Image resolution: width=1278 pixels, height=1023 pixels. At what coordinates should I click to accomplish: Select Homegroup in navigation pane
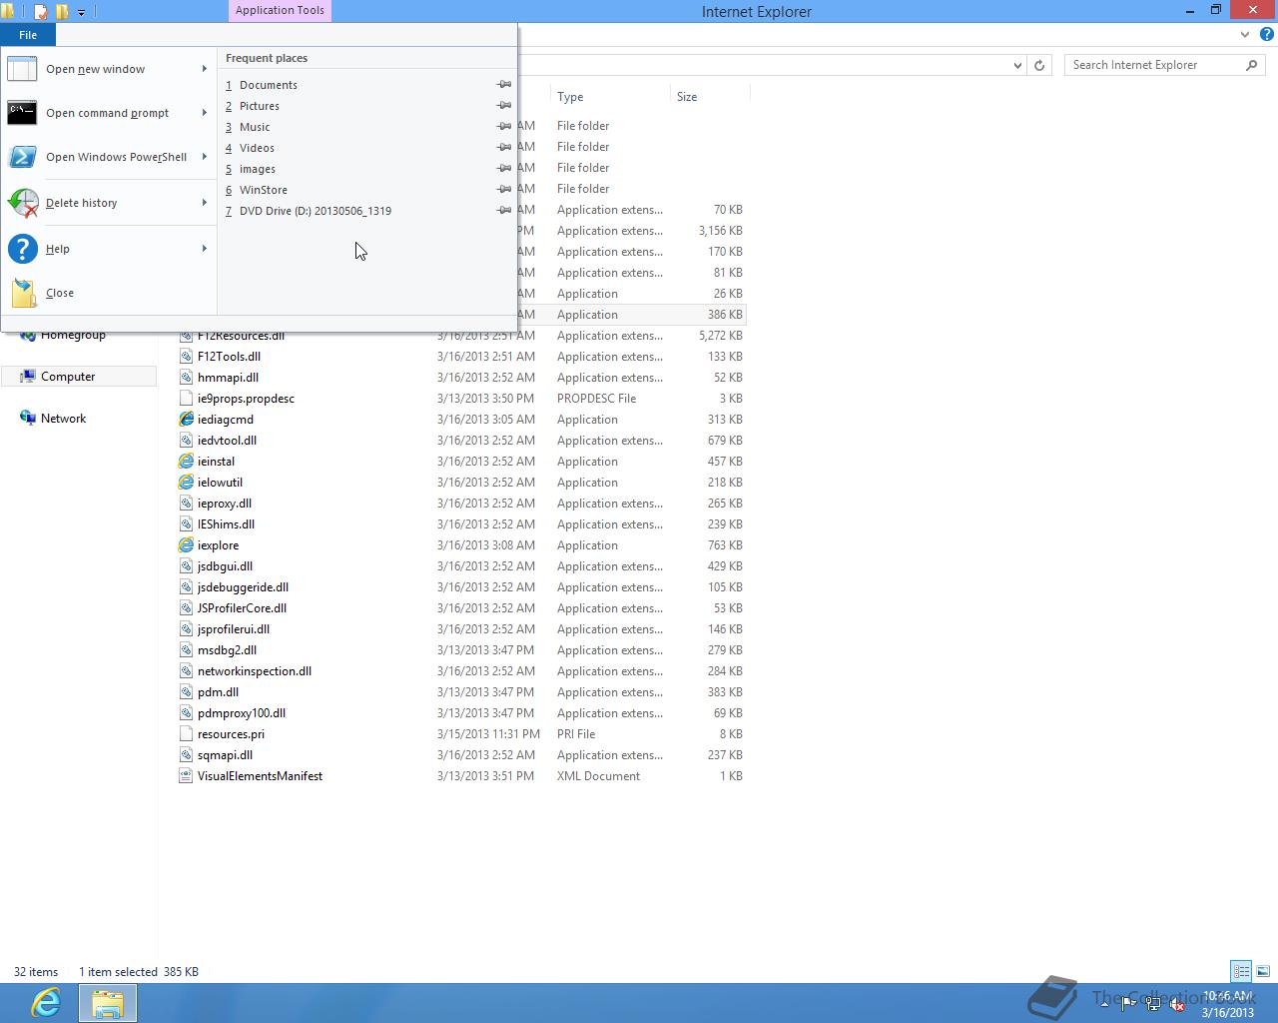click(73, 335)
